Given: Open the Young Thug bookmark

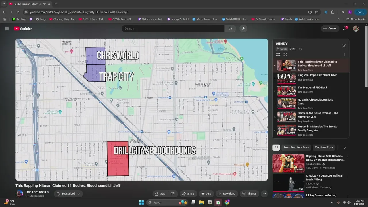Looking at the screenshot, I should pos(62,19).
